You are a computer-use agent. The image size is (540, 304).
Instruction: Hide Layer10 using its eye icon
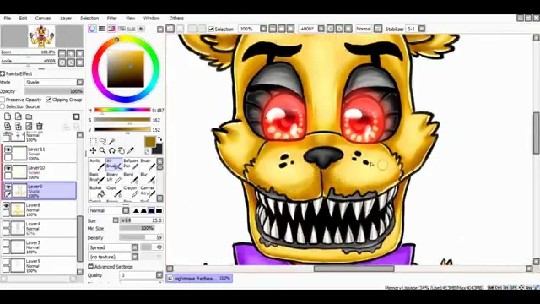tap(8, 168)
